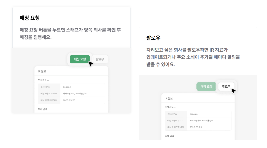Select the 팔로우 card title heading
267x148 pixels.
coord(153,38)
